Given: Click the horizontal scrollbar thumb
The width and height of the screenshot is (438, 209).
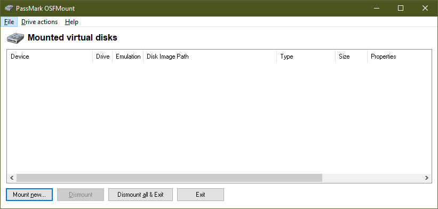Looking at the screenshot, I should click(169, 178).
